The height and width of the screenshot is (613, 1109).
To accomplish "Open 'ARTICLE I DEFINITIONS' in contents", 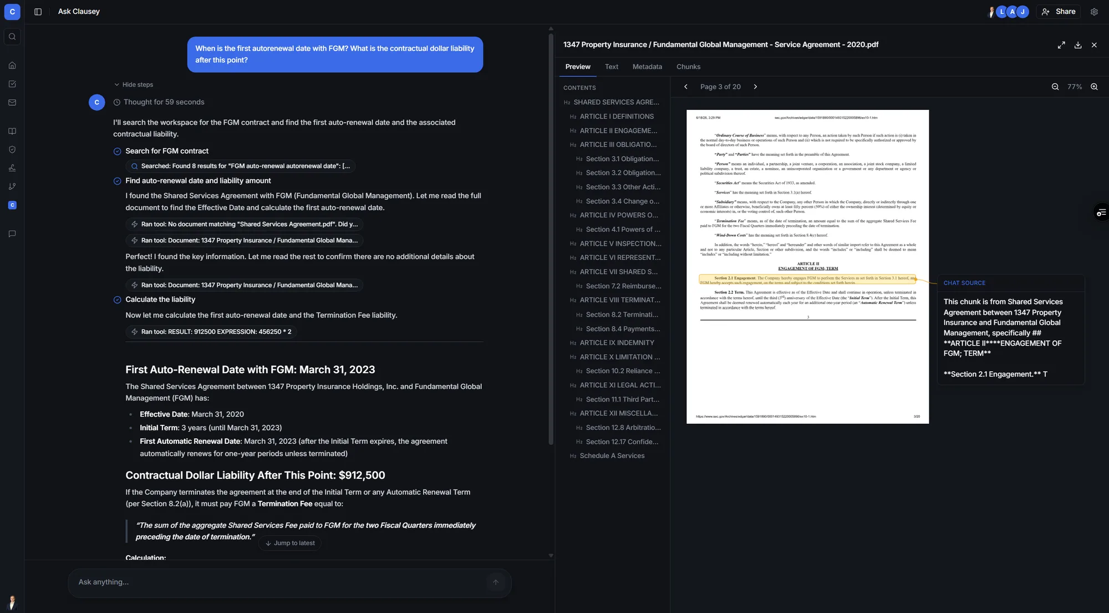I will pyautogui.click(x=617, y=116).
